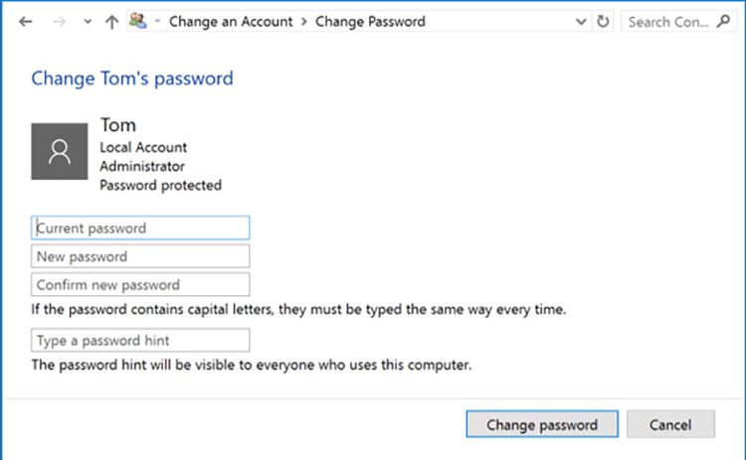Click the forward navigation arrow
The image size is (746, 460).
point(60,22)
